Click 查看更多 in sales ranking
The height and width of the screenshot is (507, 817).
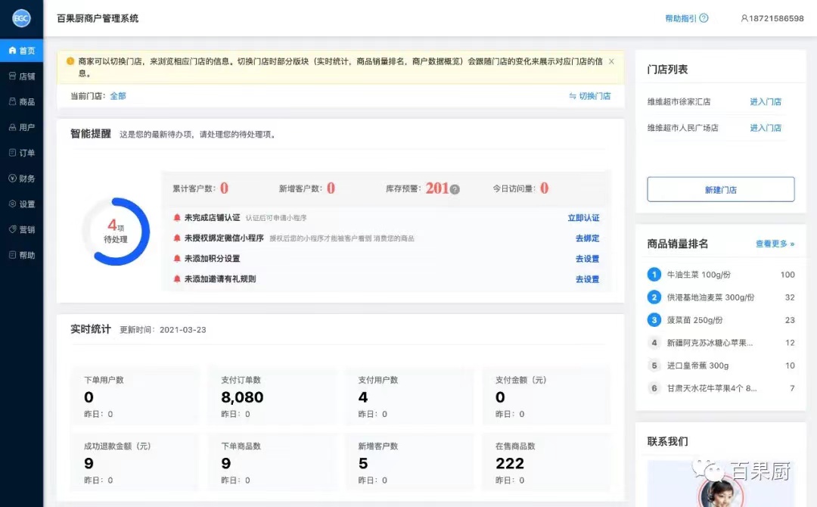[x=775, y=244]
